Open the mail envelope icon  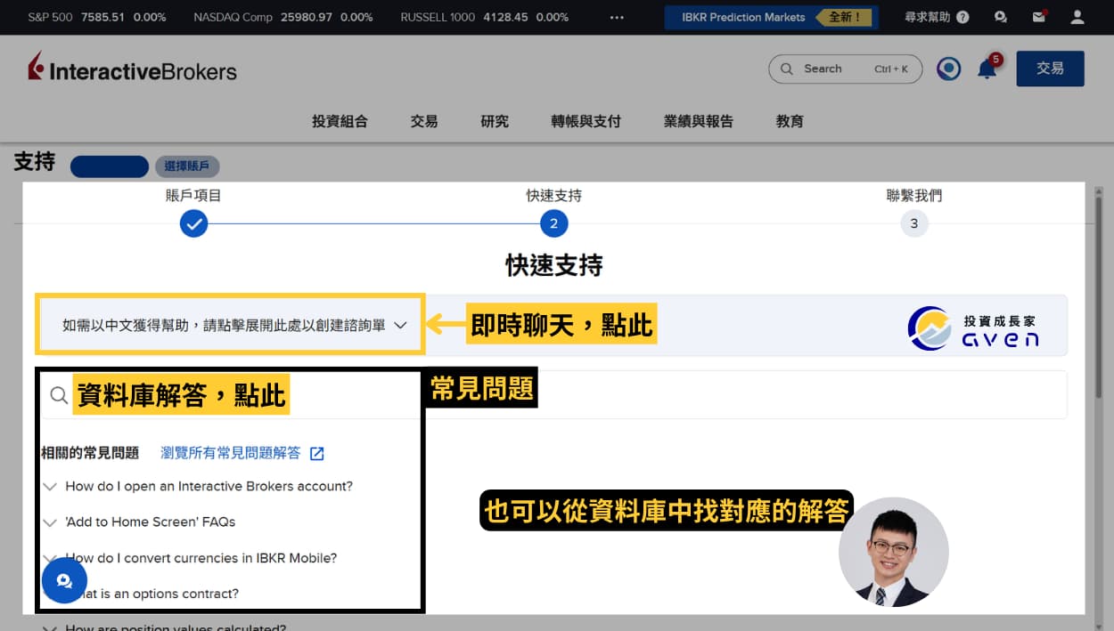pyautogui.click(x=1039, y=16)
